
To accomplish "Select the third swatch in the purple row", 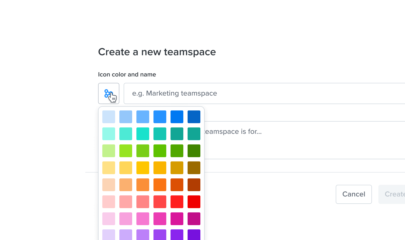I will [143, 235].
